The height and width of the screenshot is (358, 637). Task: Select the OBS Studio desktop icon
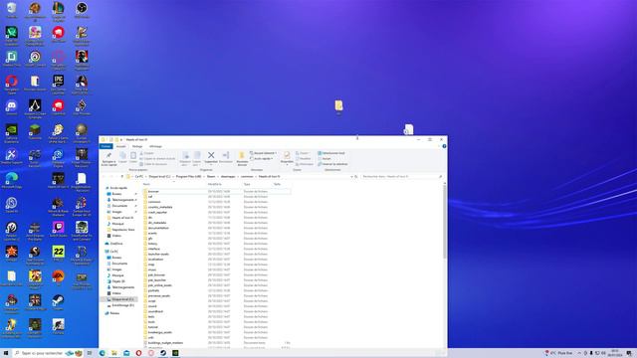click(x=82, y=10)
